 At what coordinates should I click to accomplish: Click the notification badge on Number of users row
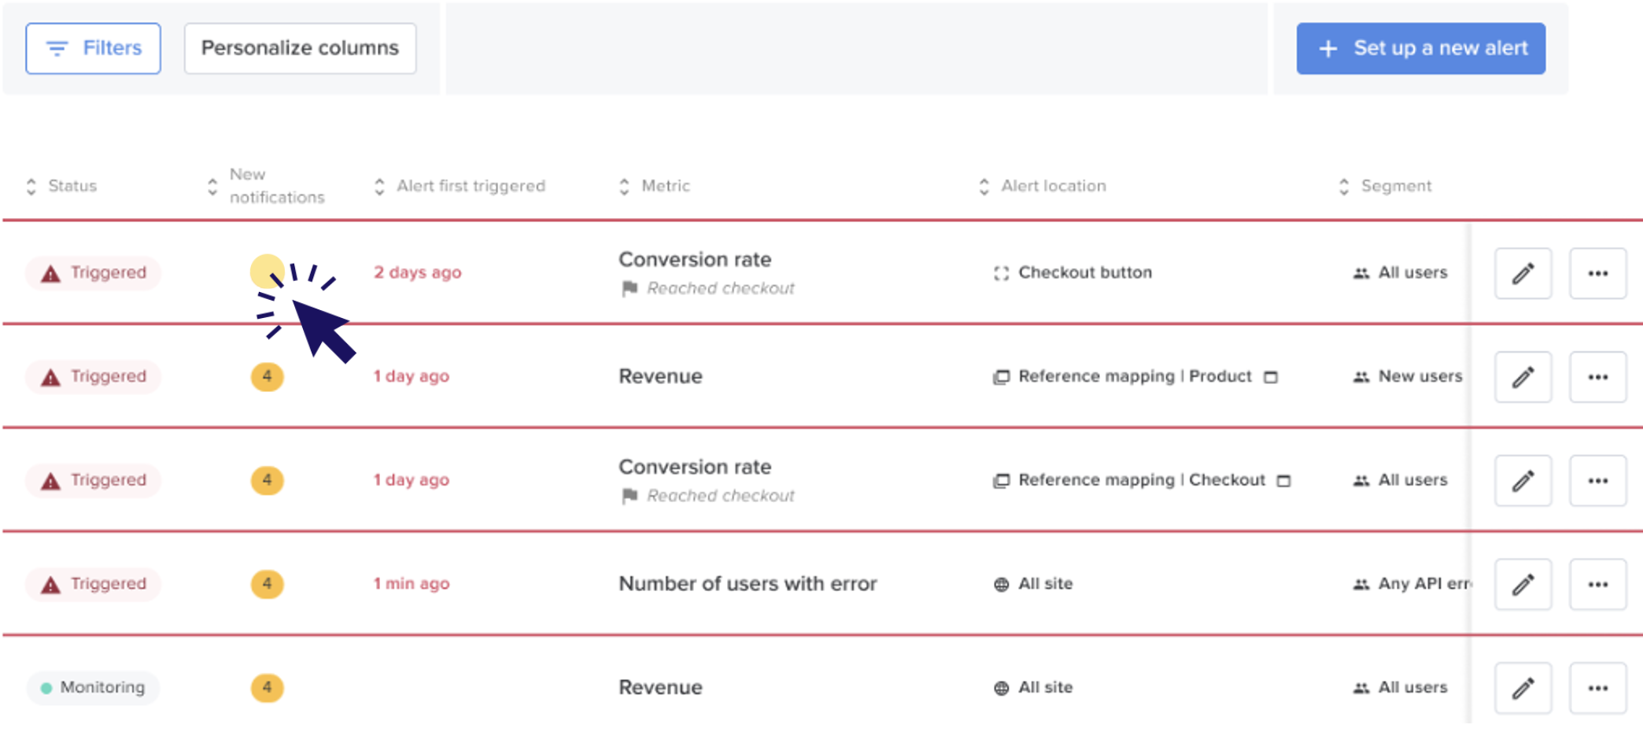[x=267, y=584]
